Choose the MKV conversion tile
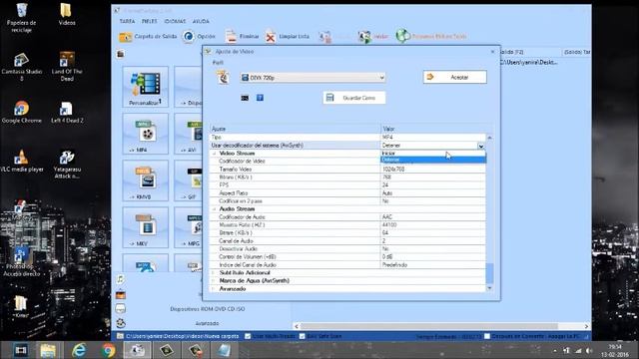This screenshot has width=639, height=359. coord(146,227)
